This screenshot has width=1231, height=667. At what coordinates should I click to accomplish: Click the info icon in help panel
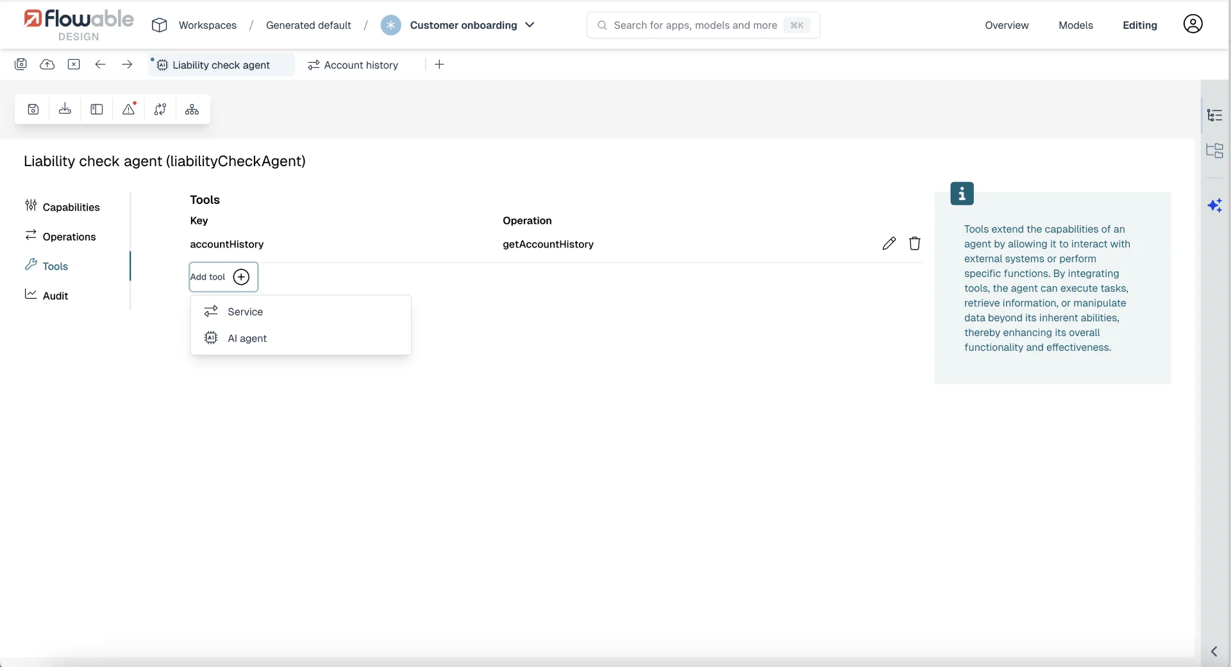[962, 193]
